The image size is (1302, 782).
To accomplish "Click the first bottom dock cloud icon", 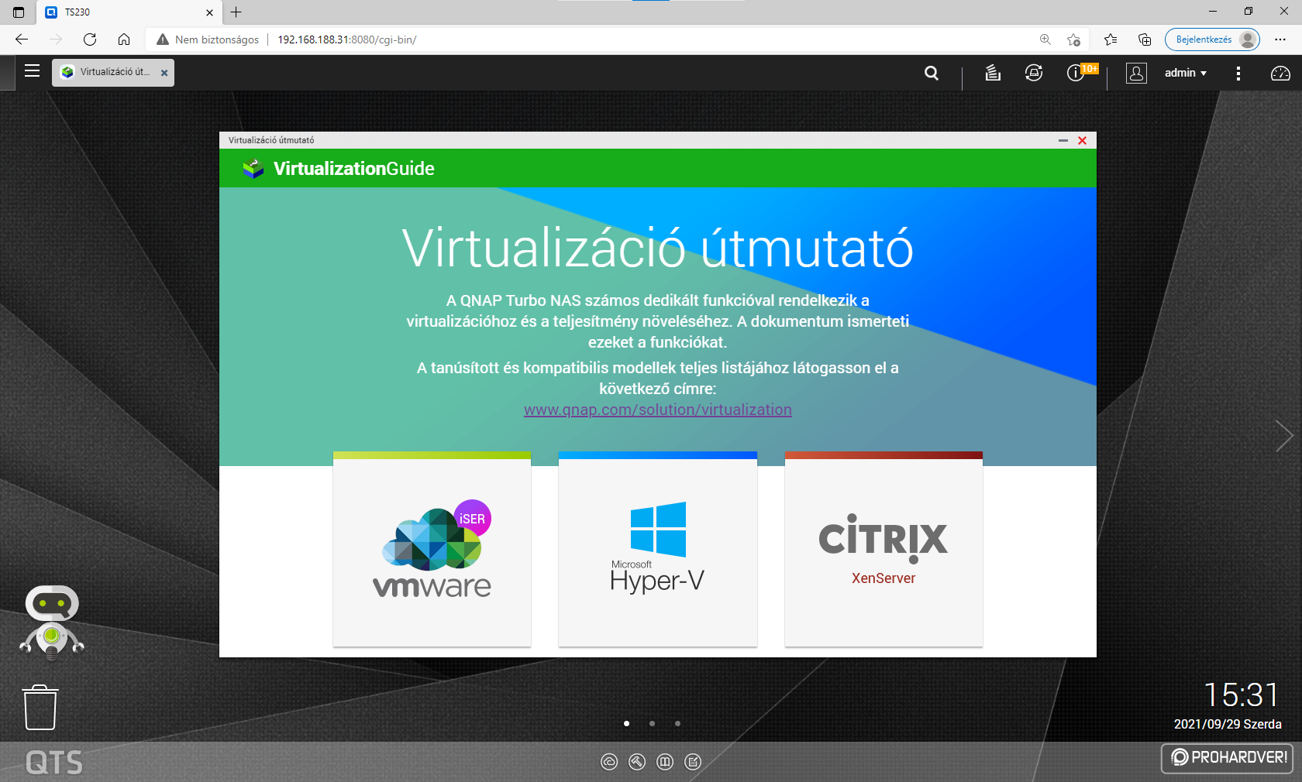I will 609,762.
